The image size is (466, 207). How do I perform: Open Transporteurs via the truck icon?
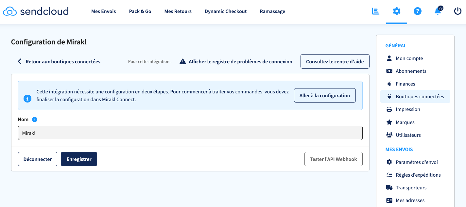(x=389, y=187)
